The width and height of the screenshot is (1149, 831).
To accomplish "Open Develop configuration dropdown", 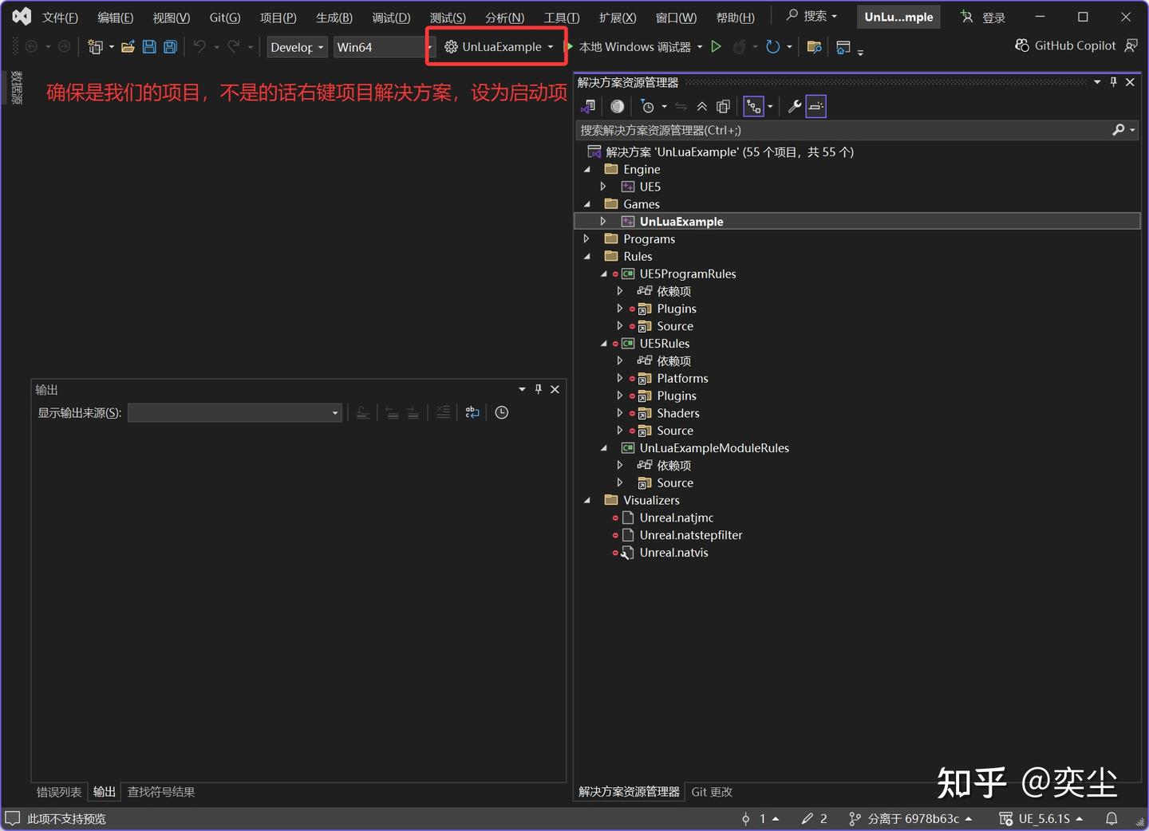I will [x=297, y=47].
